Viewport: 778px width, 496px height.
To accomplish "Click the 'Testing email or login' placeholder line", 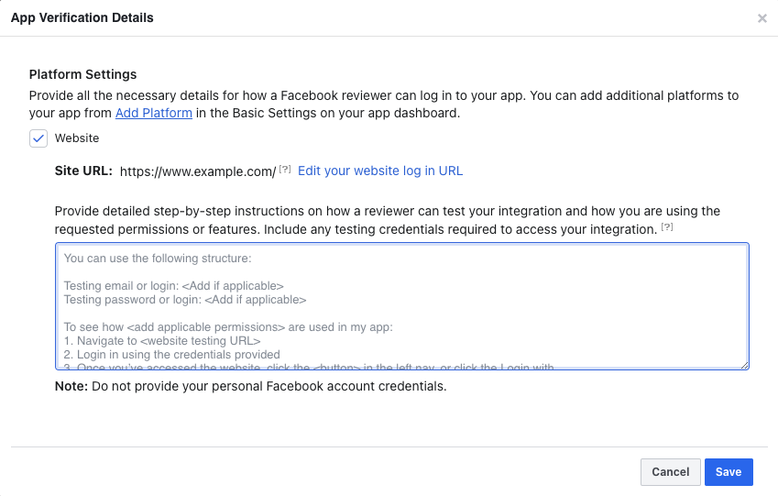I will (x=173, y=286).
